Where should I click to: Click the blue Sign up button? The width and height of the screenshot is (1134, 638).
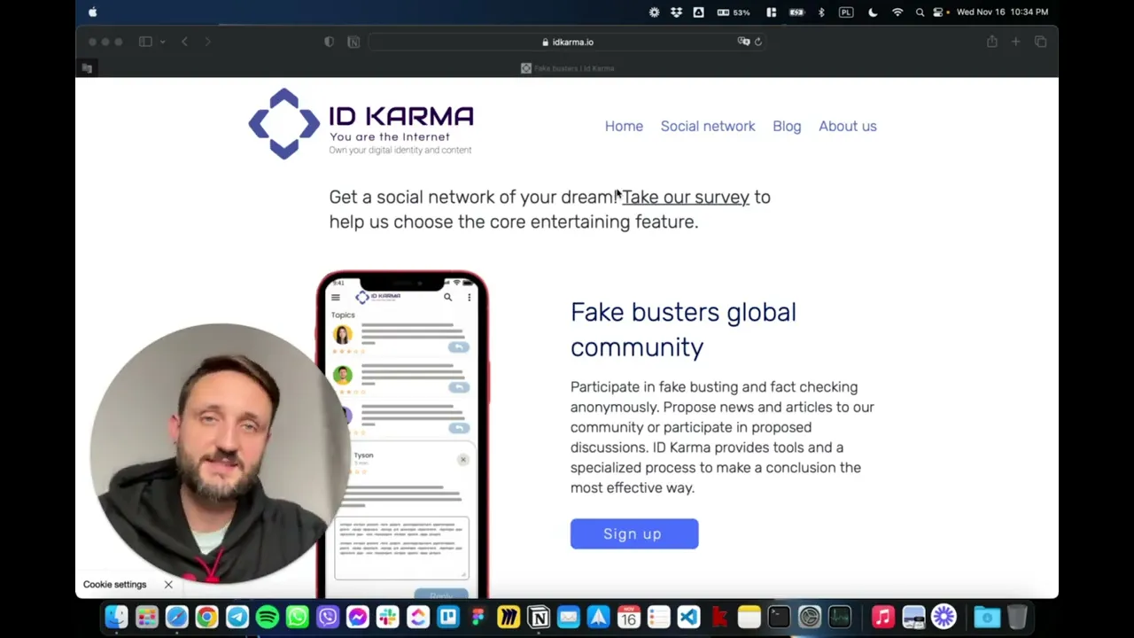pos(634,533)
